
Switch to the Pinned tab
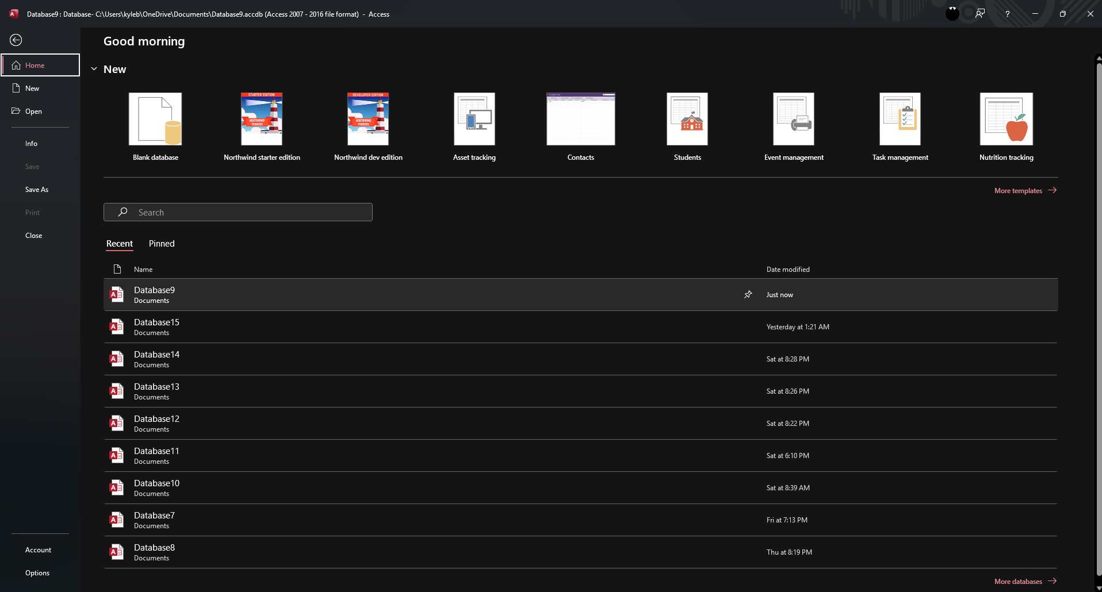(162, 244)
